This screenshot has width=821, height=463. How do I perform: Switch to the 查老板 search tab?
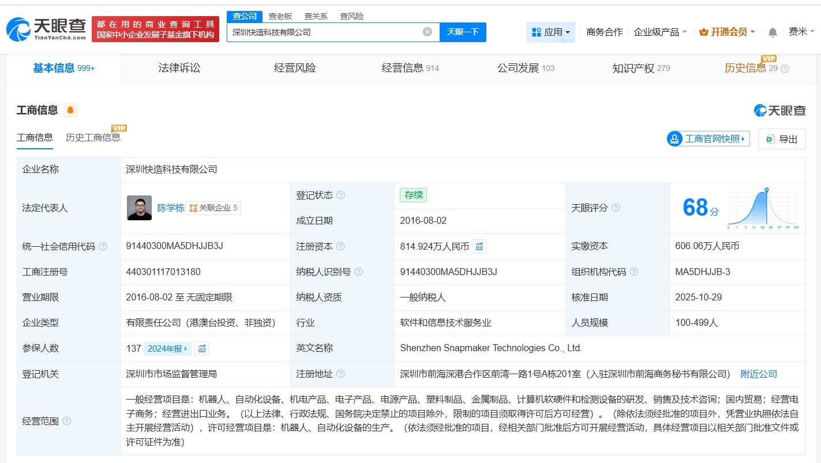(280, 16)
